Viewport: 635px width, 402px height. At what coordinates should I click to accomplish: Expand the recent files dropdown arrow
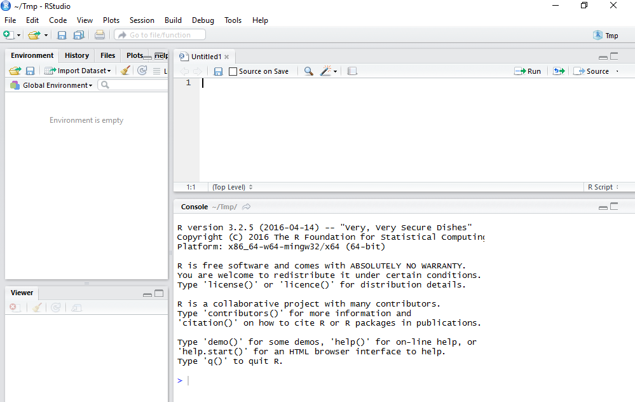(46, 36)
